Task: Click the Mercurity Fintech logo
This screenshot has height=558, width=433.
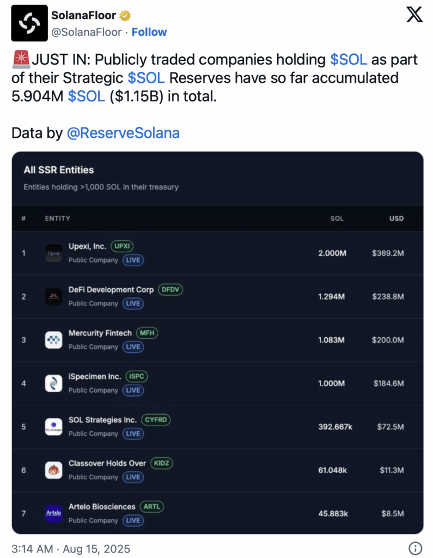Action: [x=54, y=340]
